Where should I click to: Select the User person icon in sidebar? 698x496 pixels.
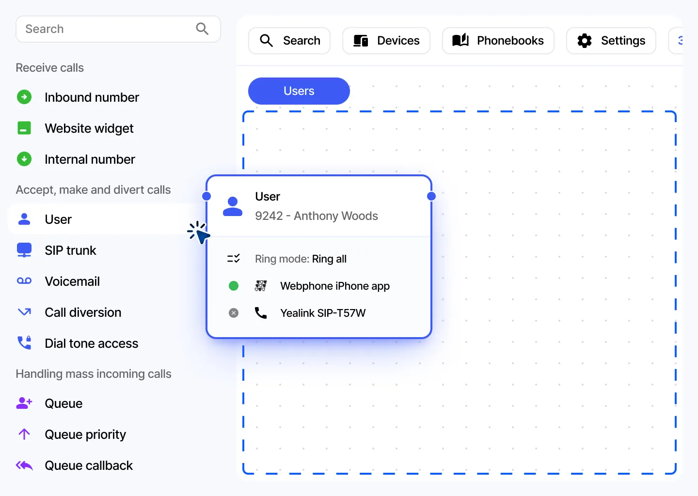tap(24, 219)
